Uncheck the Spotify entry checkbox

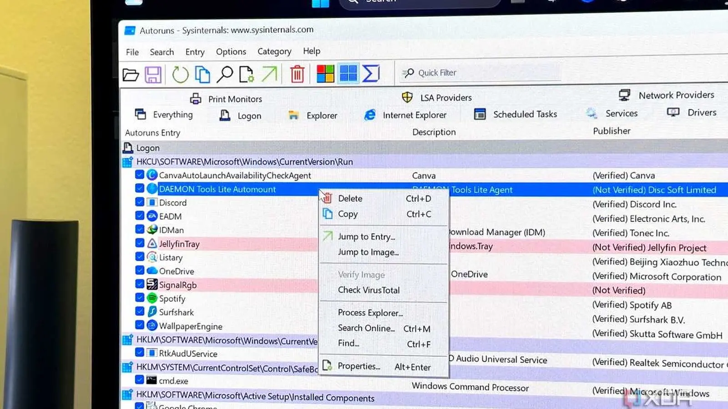140,298
